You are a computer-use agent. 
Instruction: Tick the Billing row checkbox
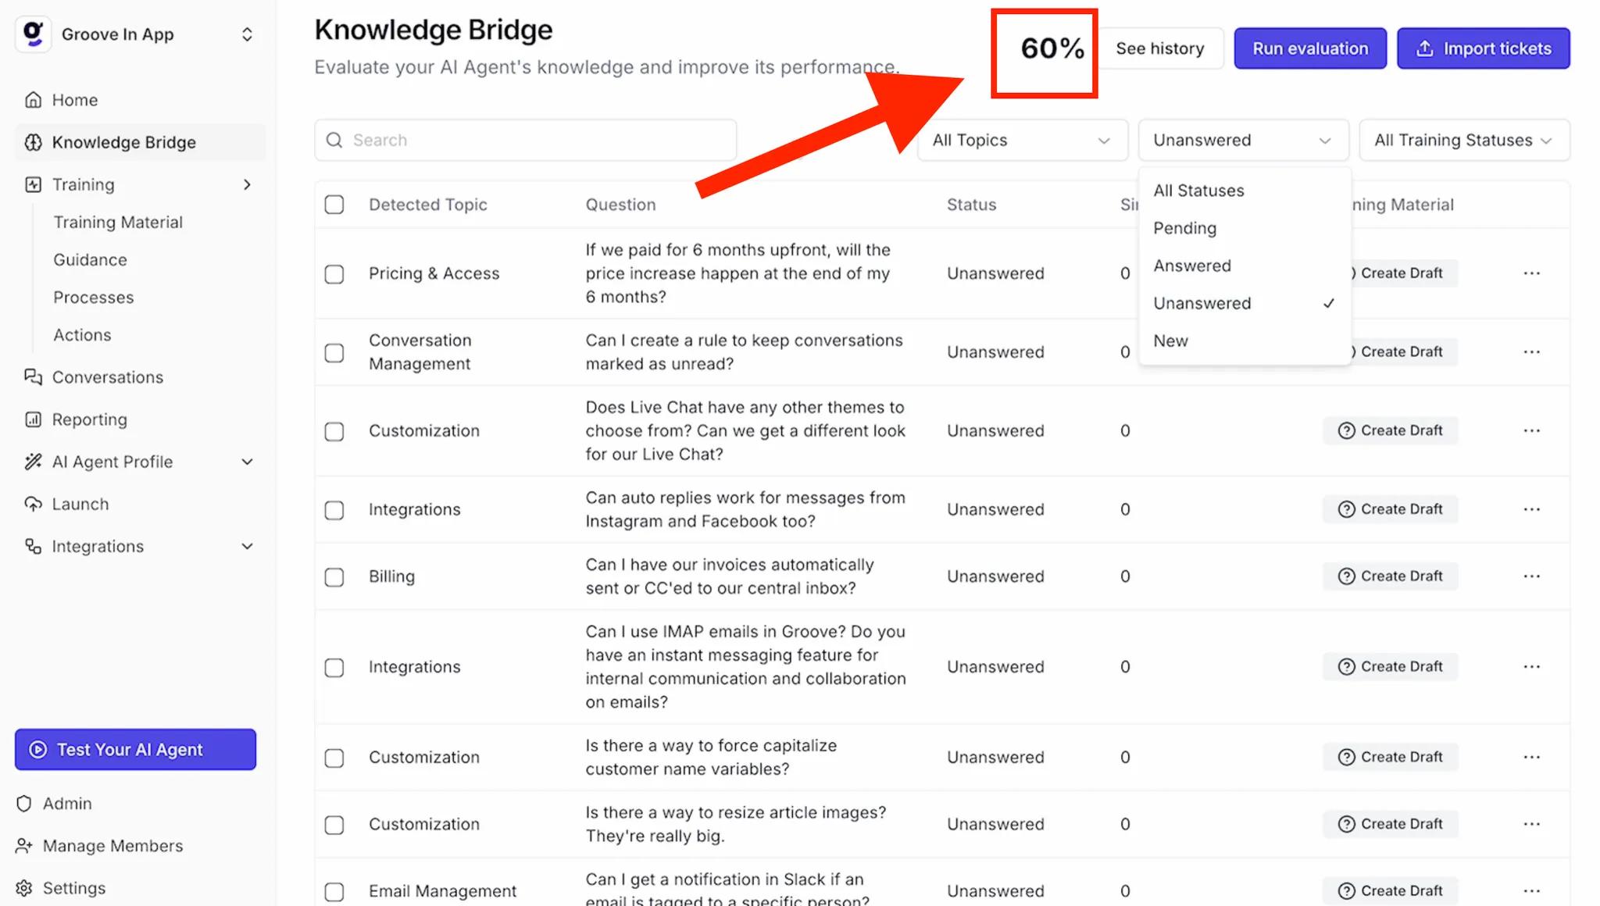pos(334,577)
